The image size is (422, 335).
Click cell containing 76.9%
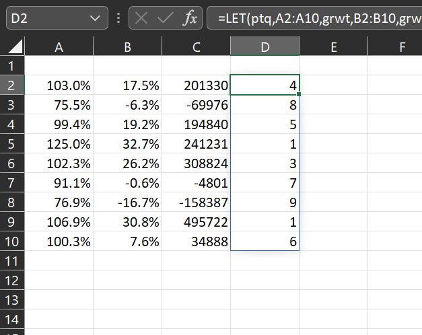(59, 202)
